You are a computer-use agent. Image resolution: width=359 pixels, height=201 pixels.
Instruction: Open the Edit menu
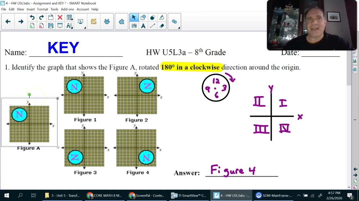click(x=11, y=9)
